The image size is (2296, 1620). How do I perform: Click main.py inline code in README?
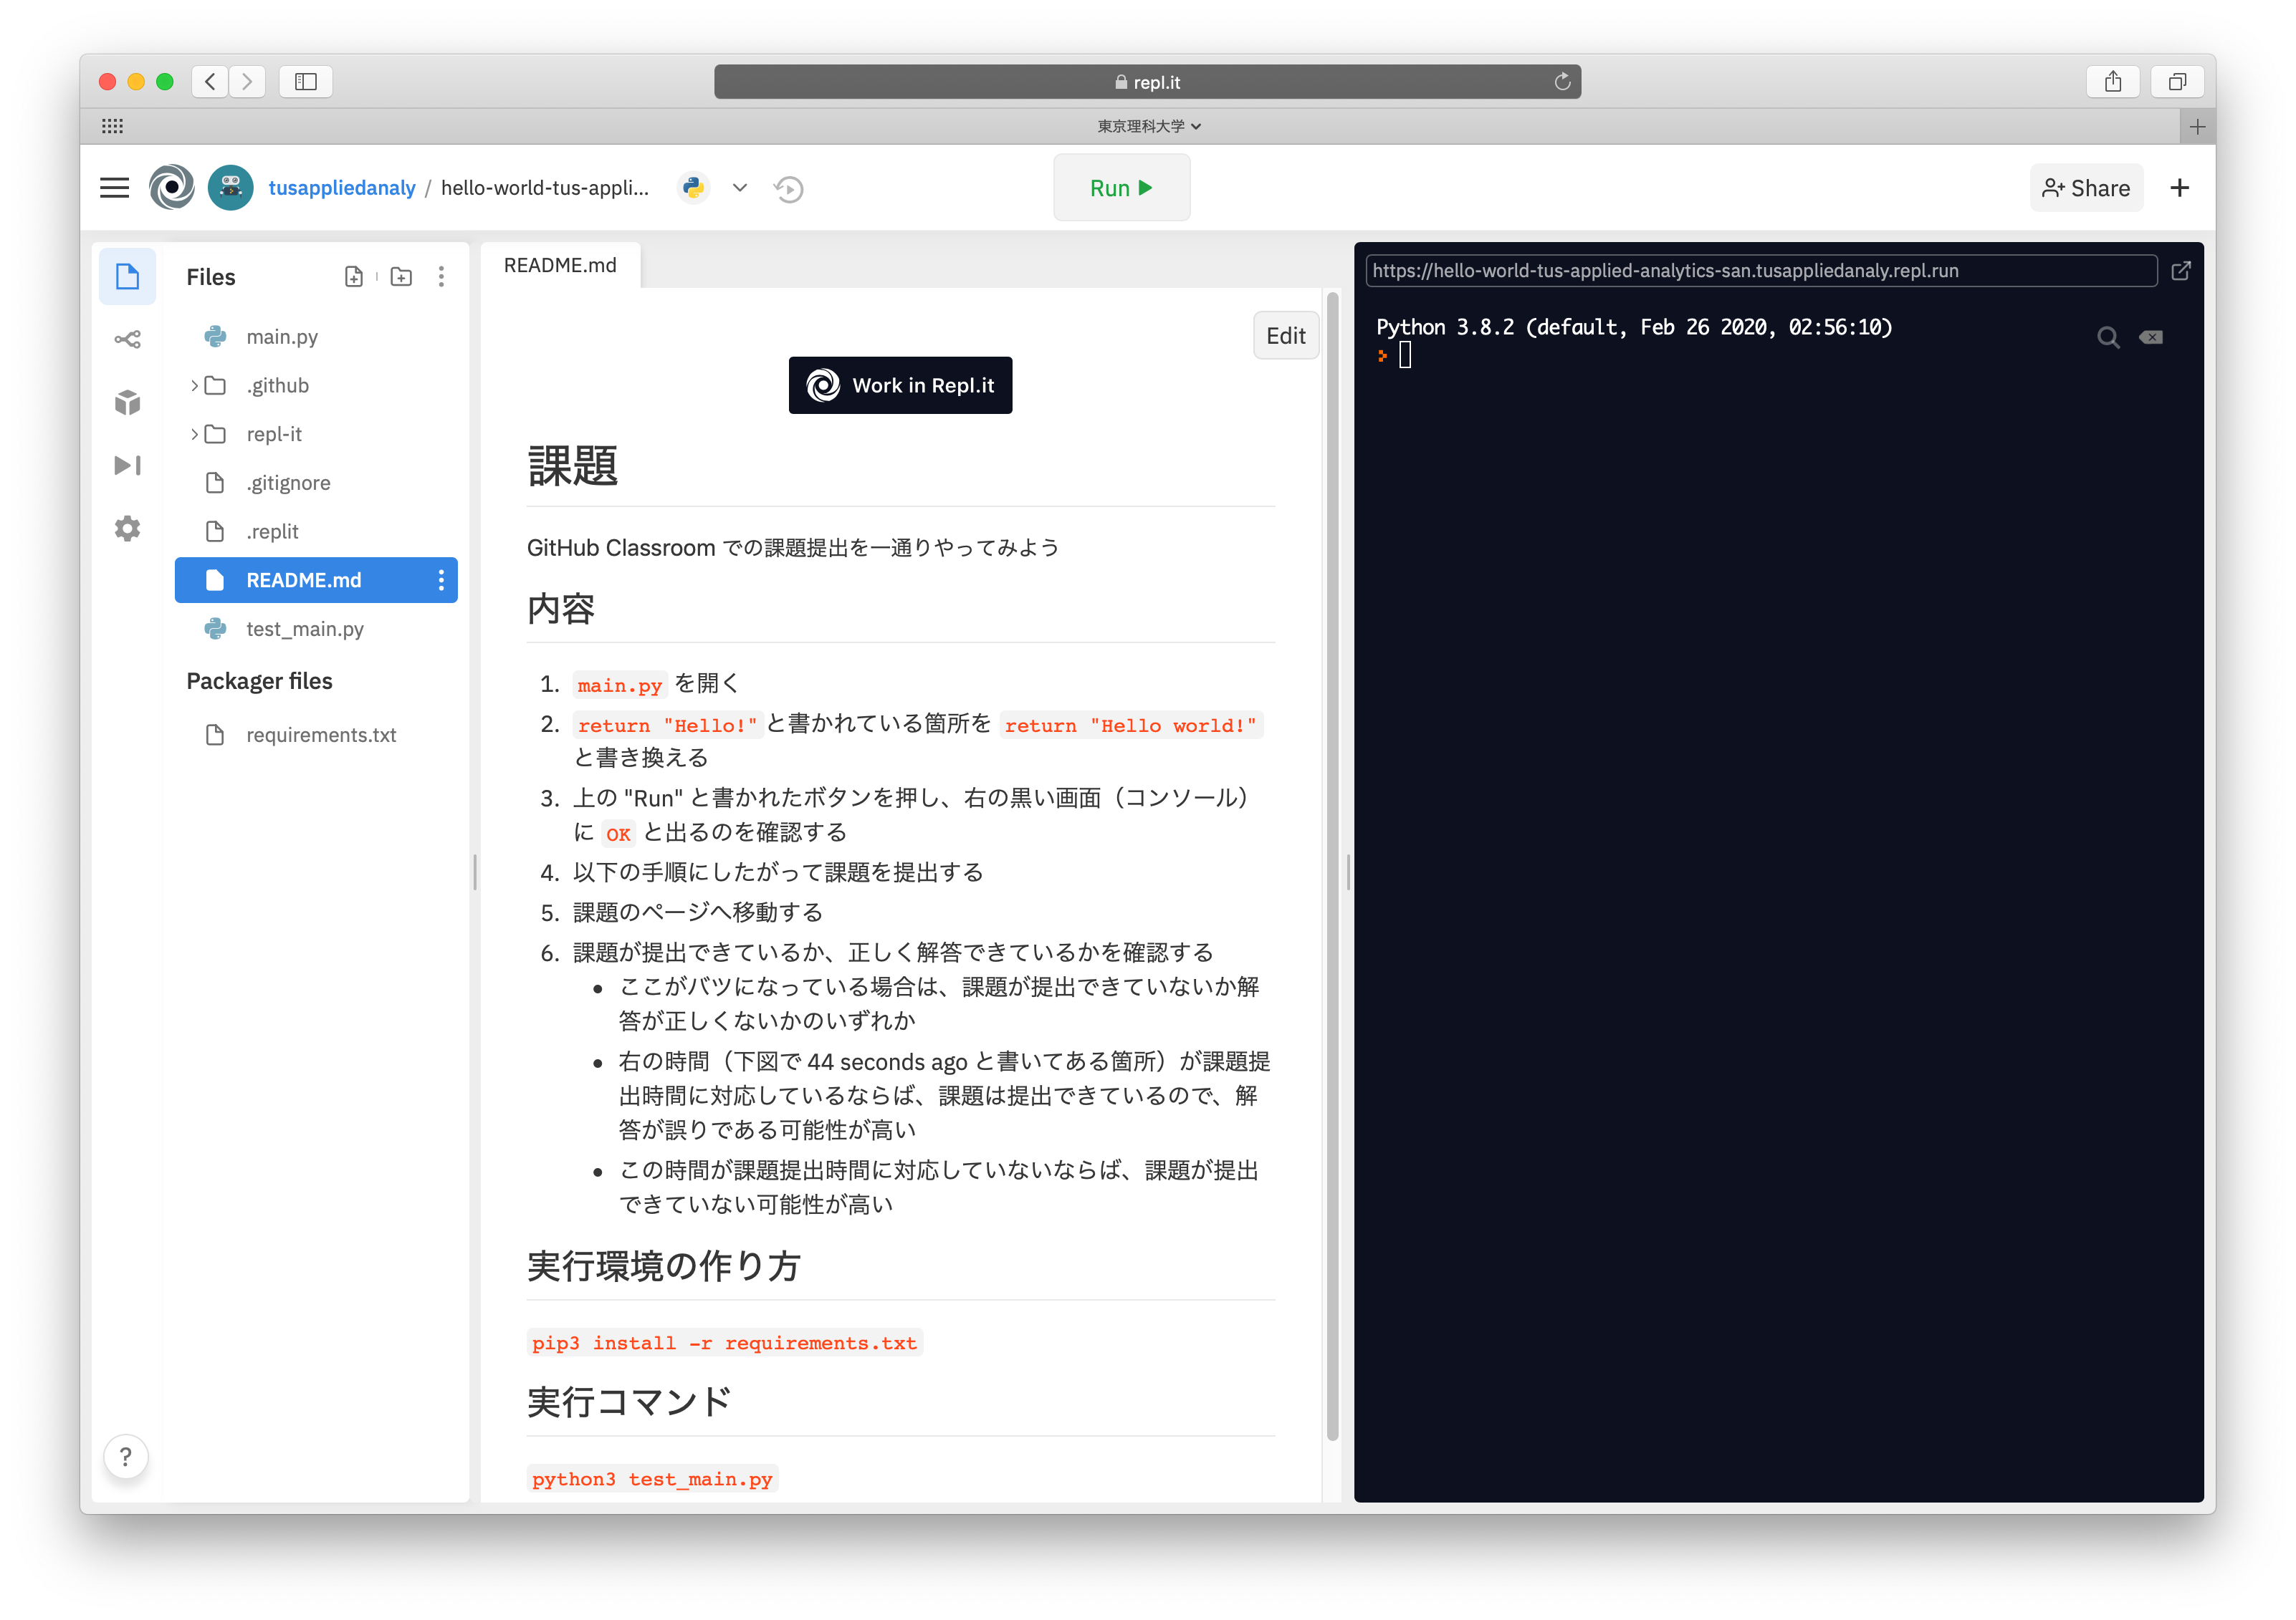[619, 685]
